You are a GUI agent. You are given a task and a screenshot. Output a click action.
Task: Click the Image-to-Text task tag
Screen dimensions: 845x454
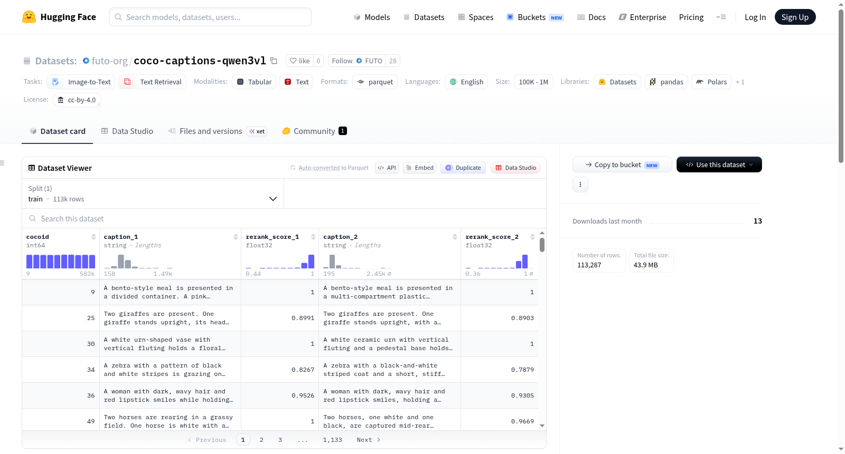click(82, 82)
